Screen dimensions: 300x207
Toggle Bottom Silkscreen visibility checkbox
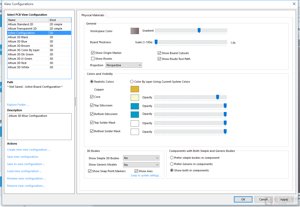(x=92, y=114)
